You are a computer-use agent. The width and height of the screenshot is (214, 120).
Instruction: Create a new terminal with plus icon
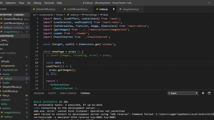click(x=203, y=93)
